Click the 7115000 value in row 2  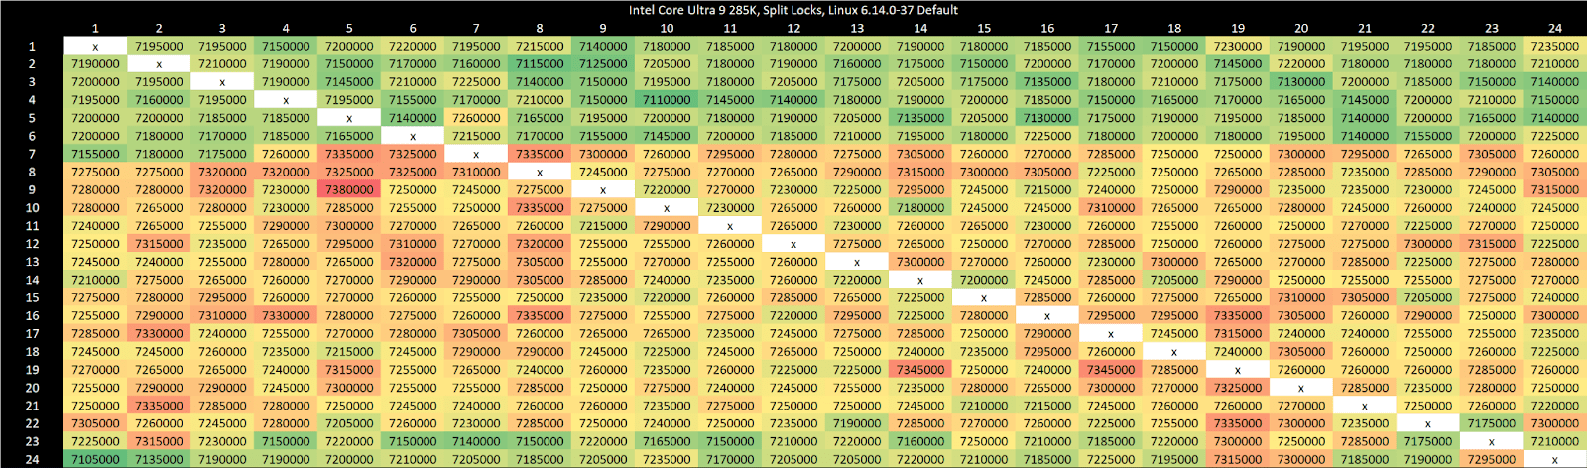coord(540,63)
